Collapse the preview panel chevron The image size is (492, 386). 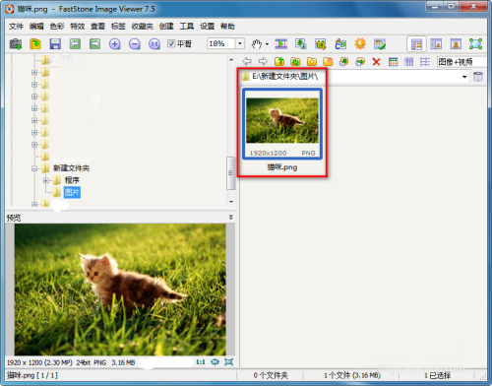click(x=231, y=217)
